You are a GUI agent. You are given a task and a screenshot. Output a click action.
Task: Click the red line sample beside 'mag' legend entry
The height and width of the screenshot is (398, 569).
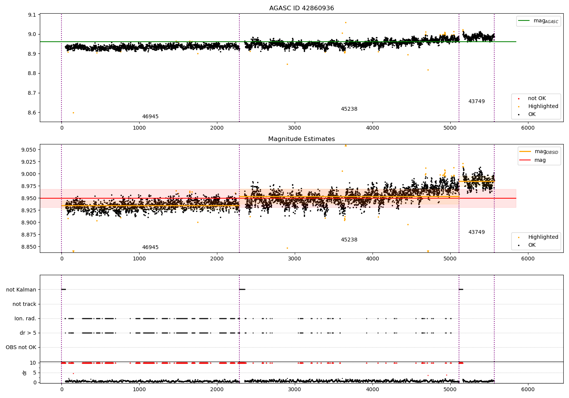(x=525, y=160)
